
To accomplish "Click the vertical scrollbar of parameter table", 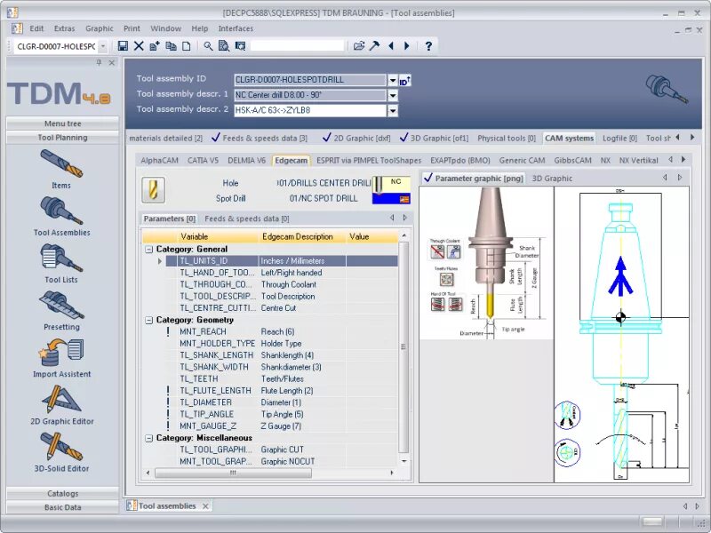I will pos(403,347).
